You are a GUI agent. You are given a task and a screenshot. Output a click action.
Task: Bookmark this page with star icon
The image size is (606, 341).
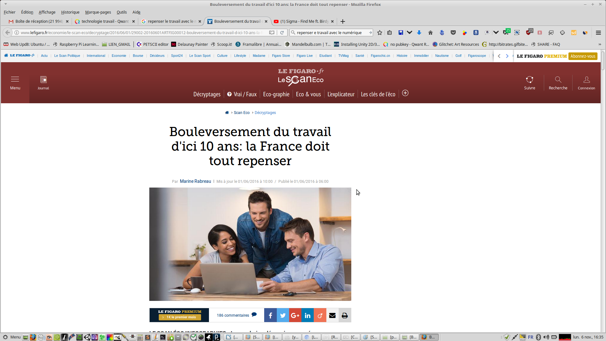point(380,33)
